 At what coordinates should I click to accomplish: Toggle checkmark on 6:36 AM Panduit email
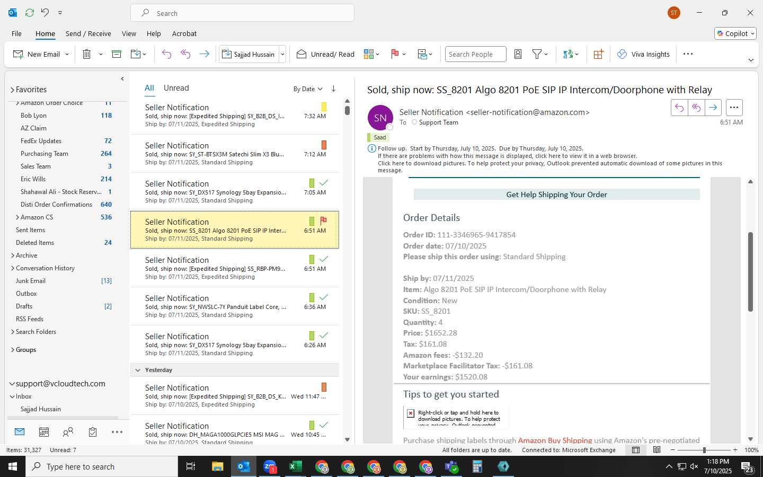324,297
